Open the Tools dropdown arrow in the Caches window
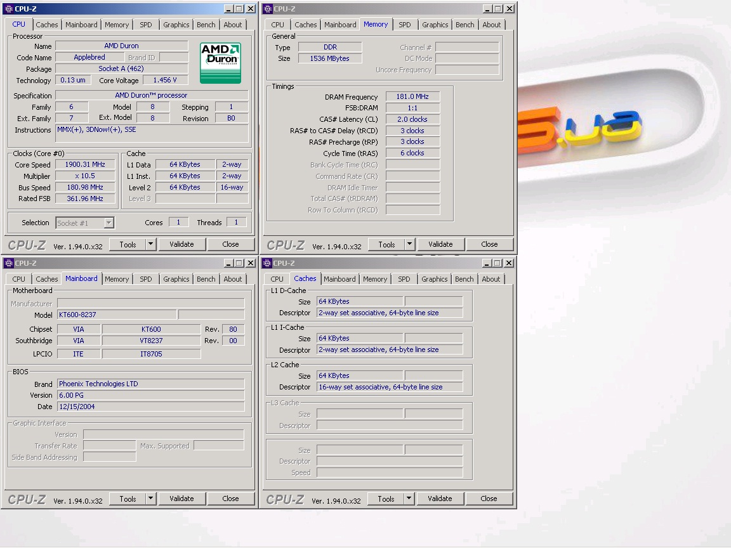The height and width of the screenshot is (548, 731). click(409, 499)
